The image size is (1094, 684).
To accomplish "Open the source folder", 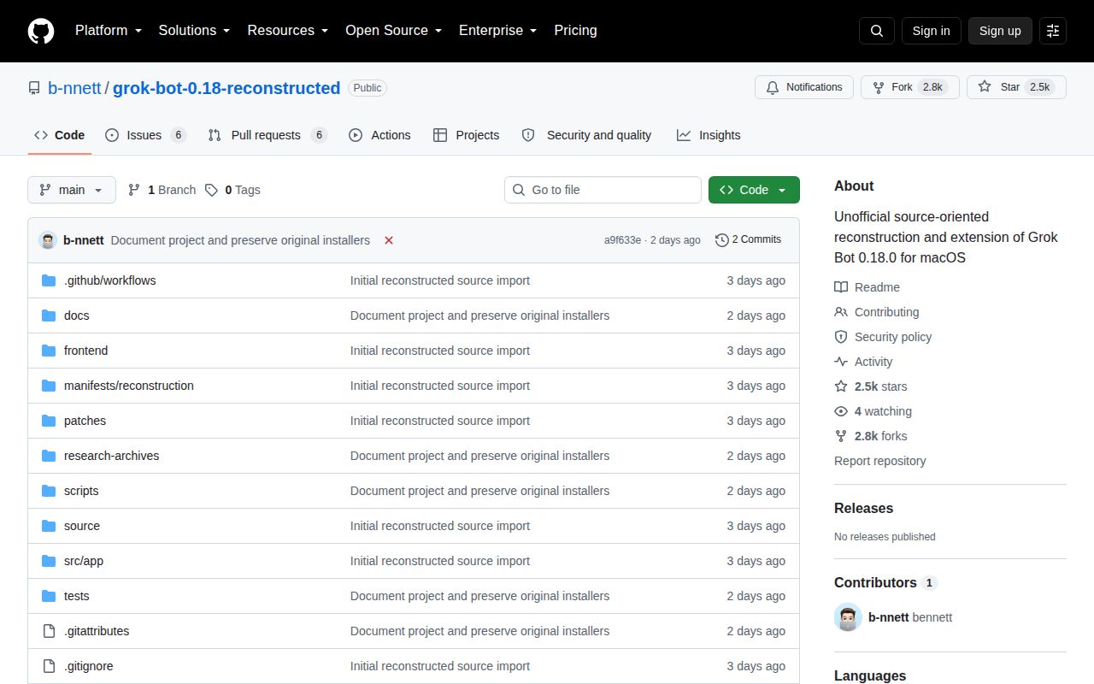I will click(82, 526).
